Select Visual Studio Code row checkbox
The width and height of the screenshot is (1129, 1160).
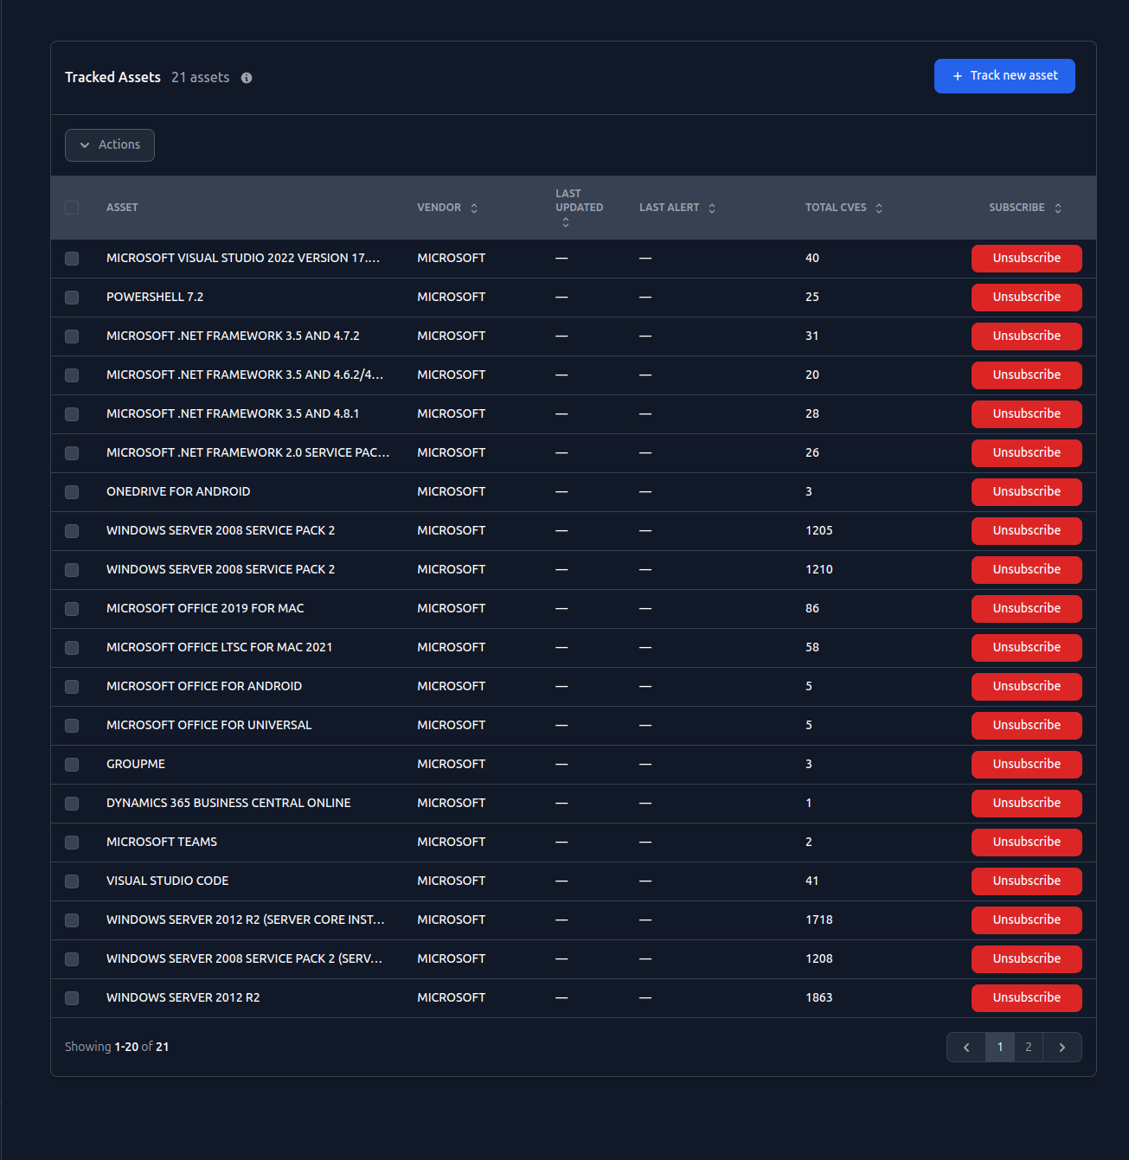point(72,881)
